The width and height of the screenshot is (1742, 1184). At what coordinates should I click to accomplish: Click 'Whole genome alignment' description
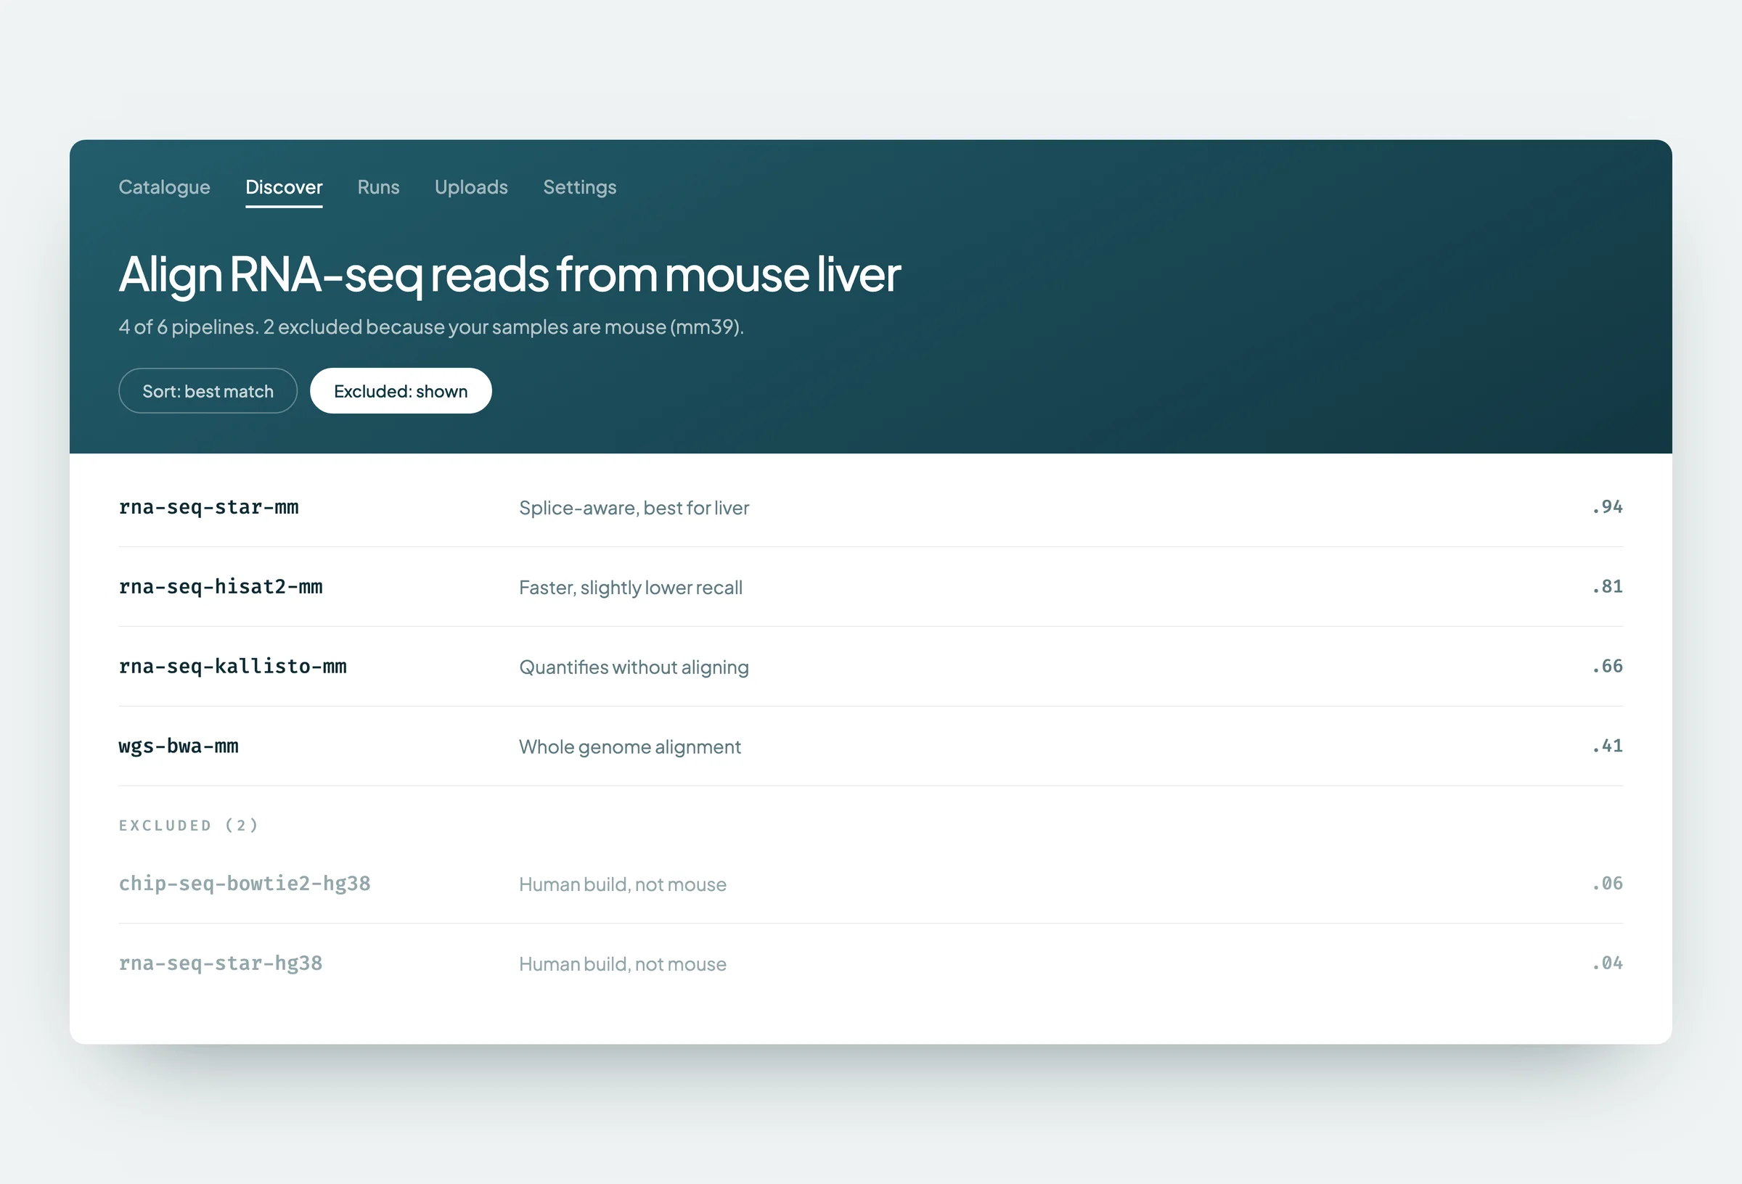pos(629,747)
